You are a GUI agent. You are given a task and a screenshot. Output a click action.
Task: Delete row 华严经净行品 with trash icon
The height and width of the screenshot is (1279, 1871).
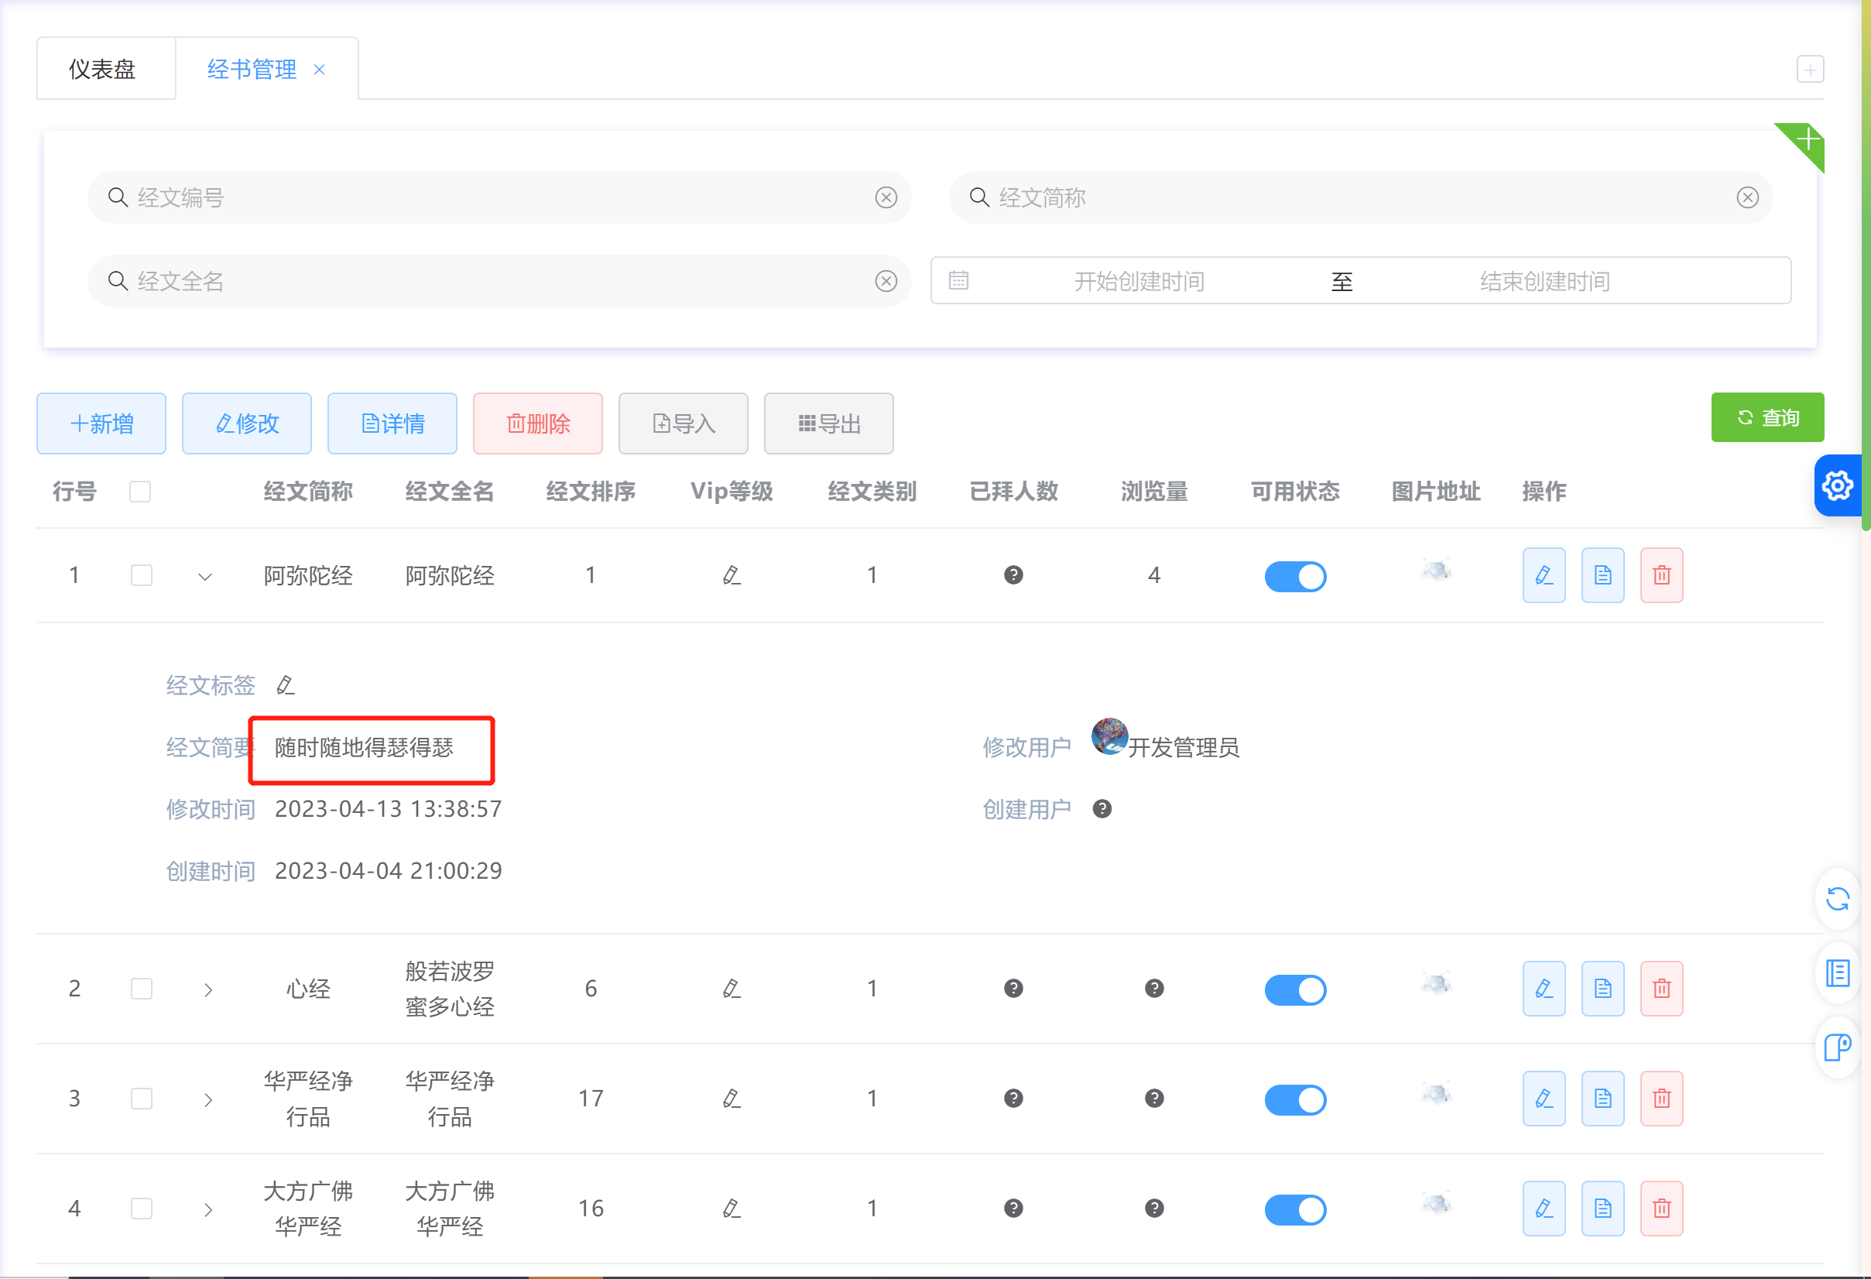[1662, 1099]
